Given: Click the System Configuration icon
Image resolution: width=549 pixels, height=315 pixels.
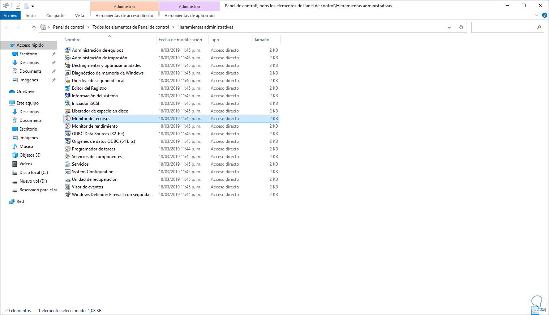Looking at the screenshot, I should click(68, 172).
